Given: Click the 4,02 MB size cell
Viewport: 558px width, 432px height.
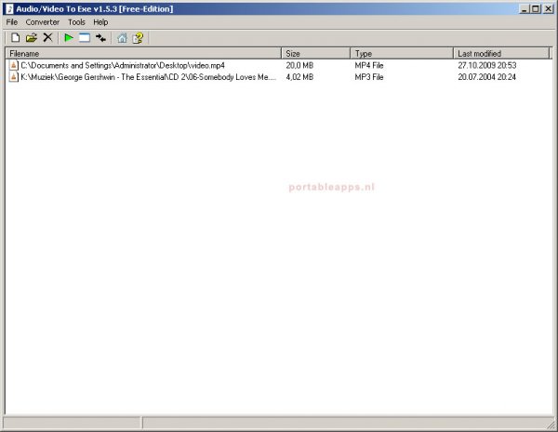Looking at the screenshot, I should click(x=299, y=77).
